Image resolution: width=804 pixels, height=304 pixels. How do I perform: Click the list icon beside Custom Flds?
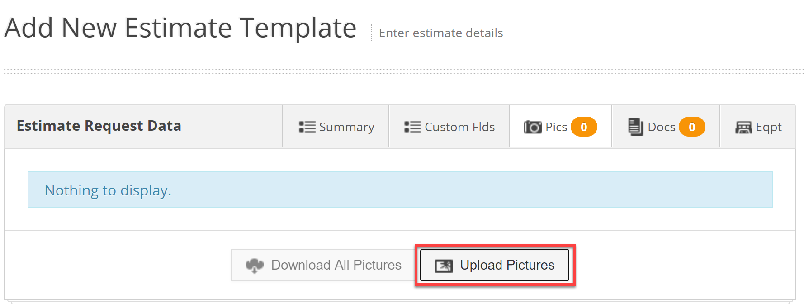[413, 127]
